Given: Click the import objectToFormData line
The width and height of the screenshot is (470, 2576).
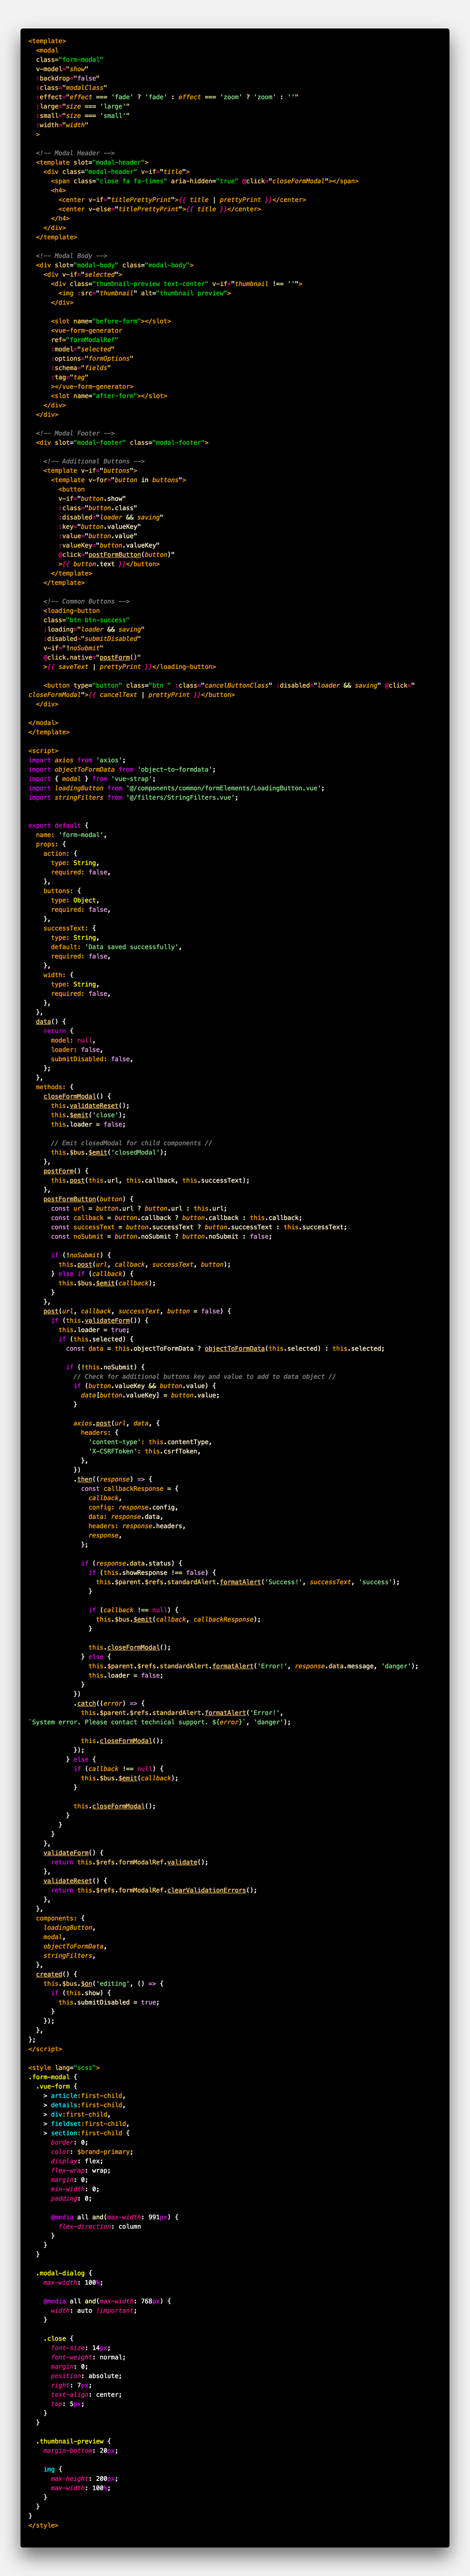Looking at the screenshot, I should click(122, 769).
